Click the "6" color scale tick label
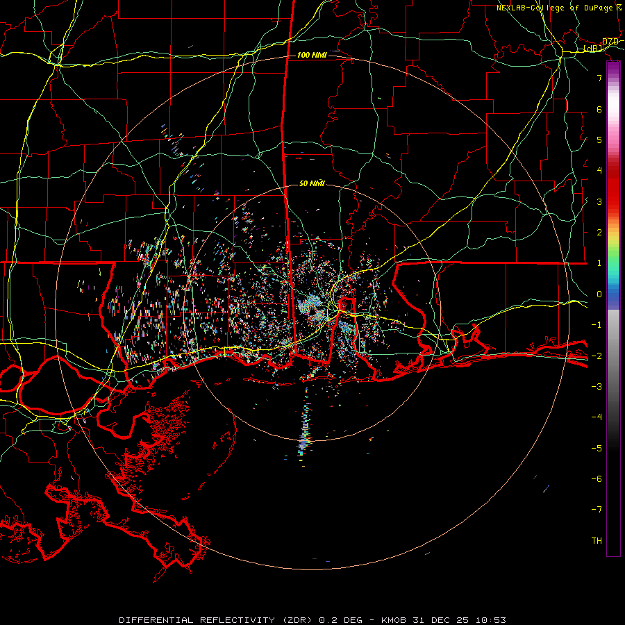Image resolution: width=625 pixels, height=625 pixels. coord(599,109)
